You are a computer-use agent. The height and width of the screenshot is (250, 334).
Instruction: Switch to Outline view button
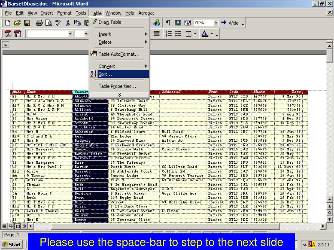click(x=24, y=226)
